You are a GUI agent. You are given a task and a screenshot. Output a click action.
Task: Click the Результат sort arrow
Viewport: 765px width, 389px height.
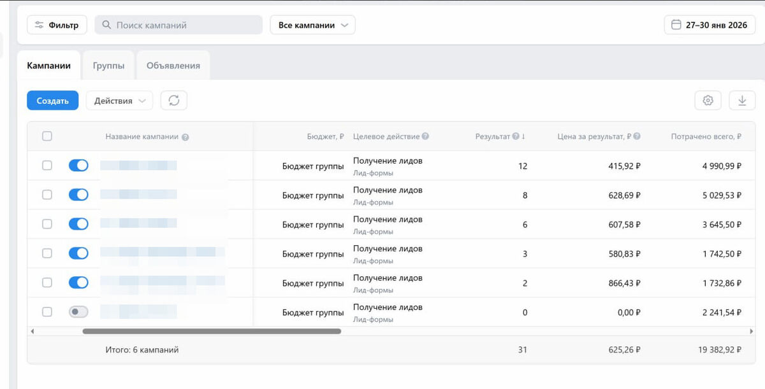point(523,136)
